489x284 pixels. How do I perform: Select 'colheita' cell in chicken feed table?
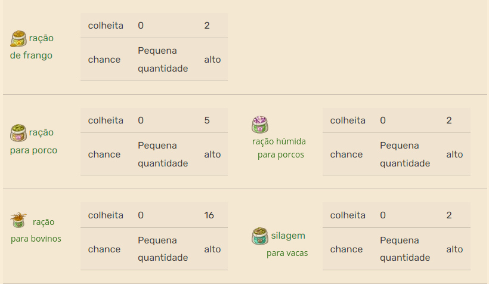point(106,26)
